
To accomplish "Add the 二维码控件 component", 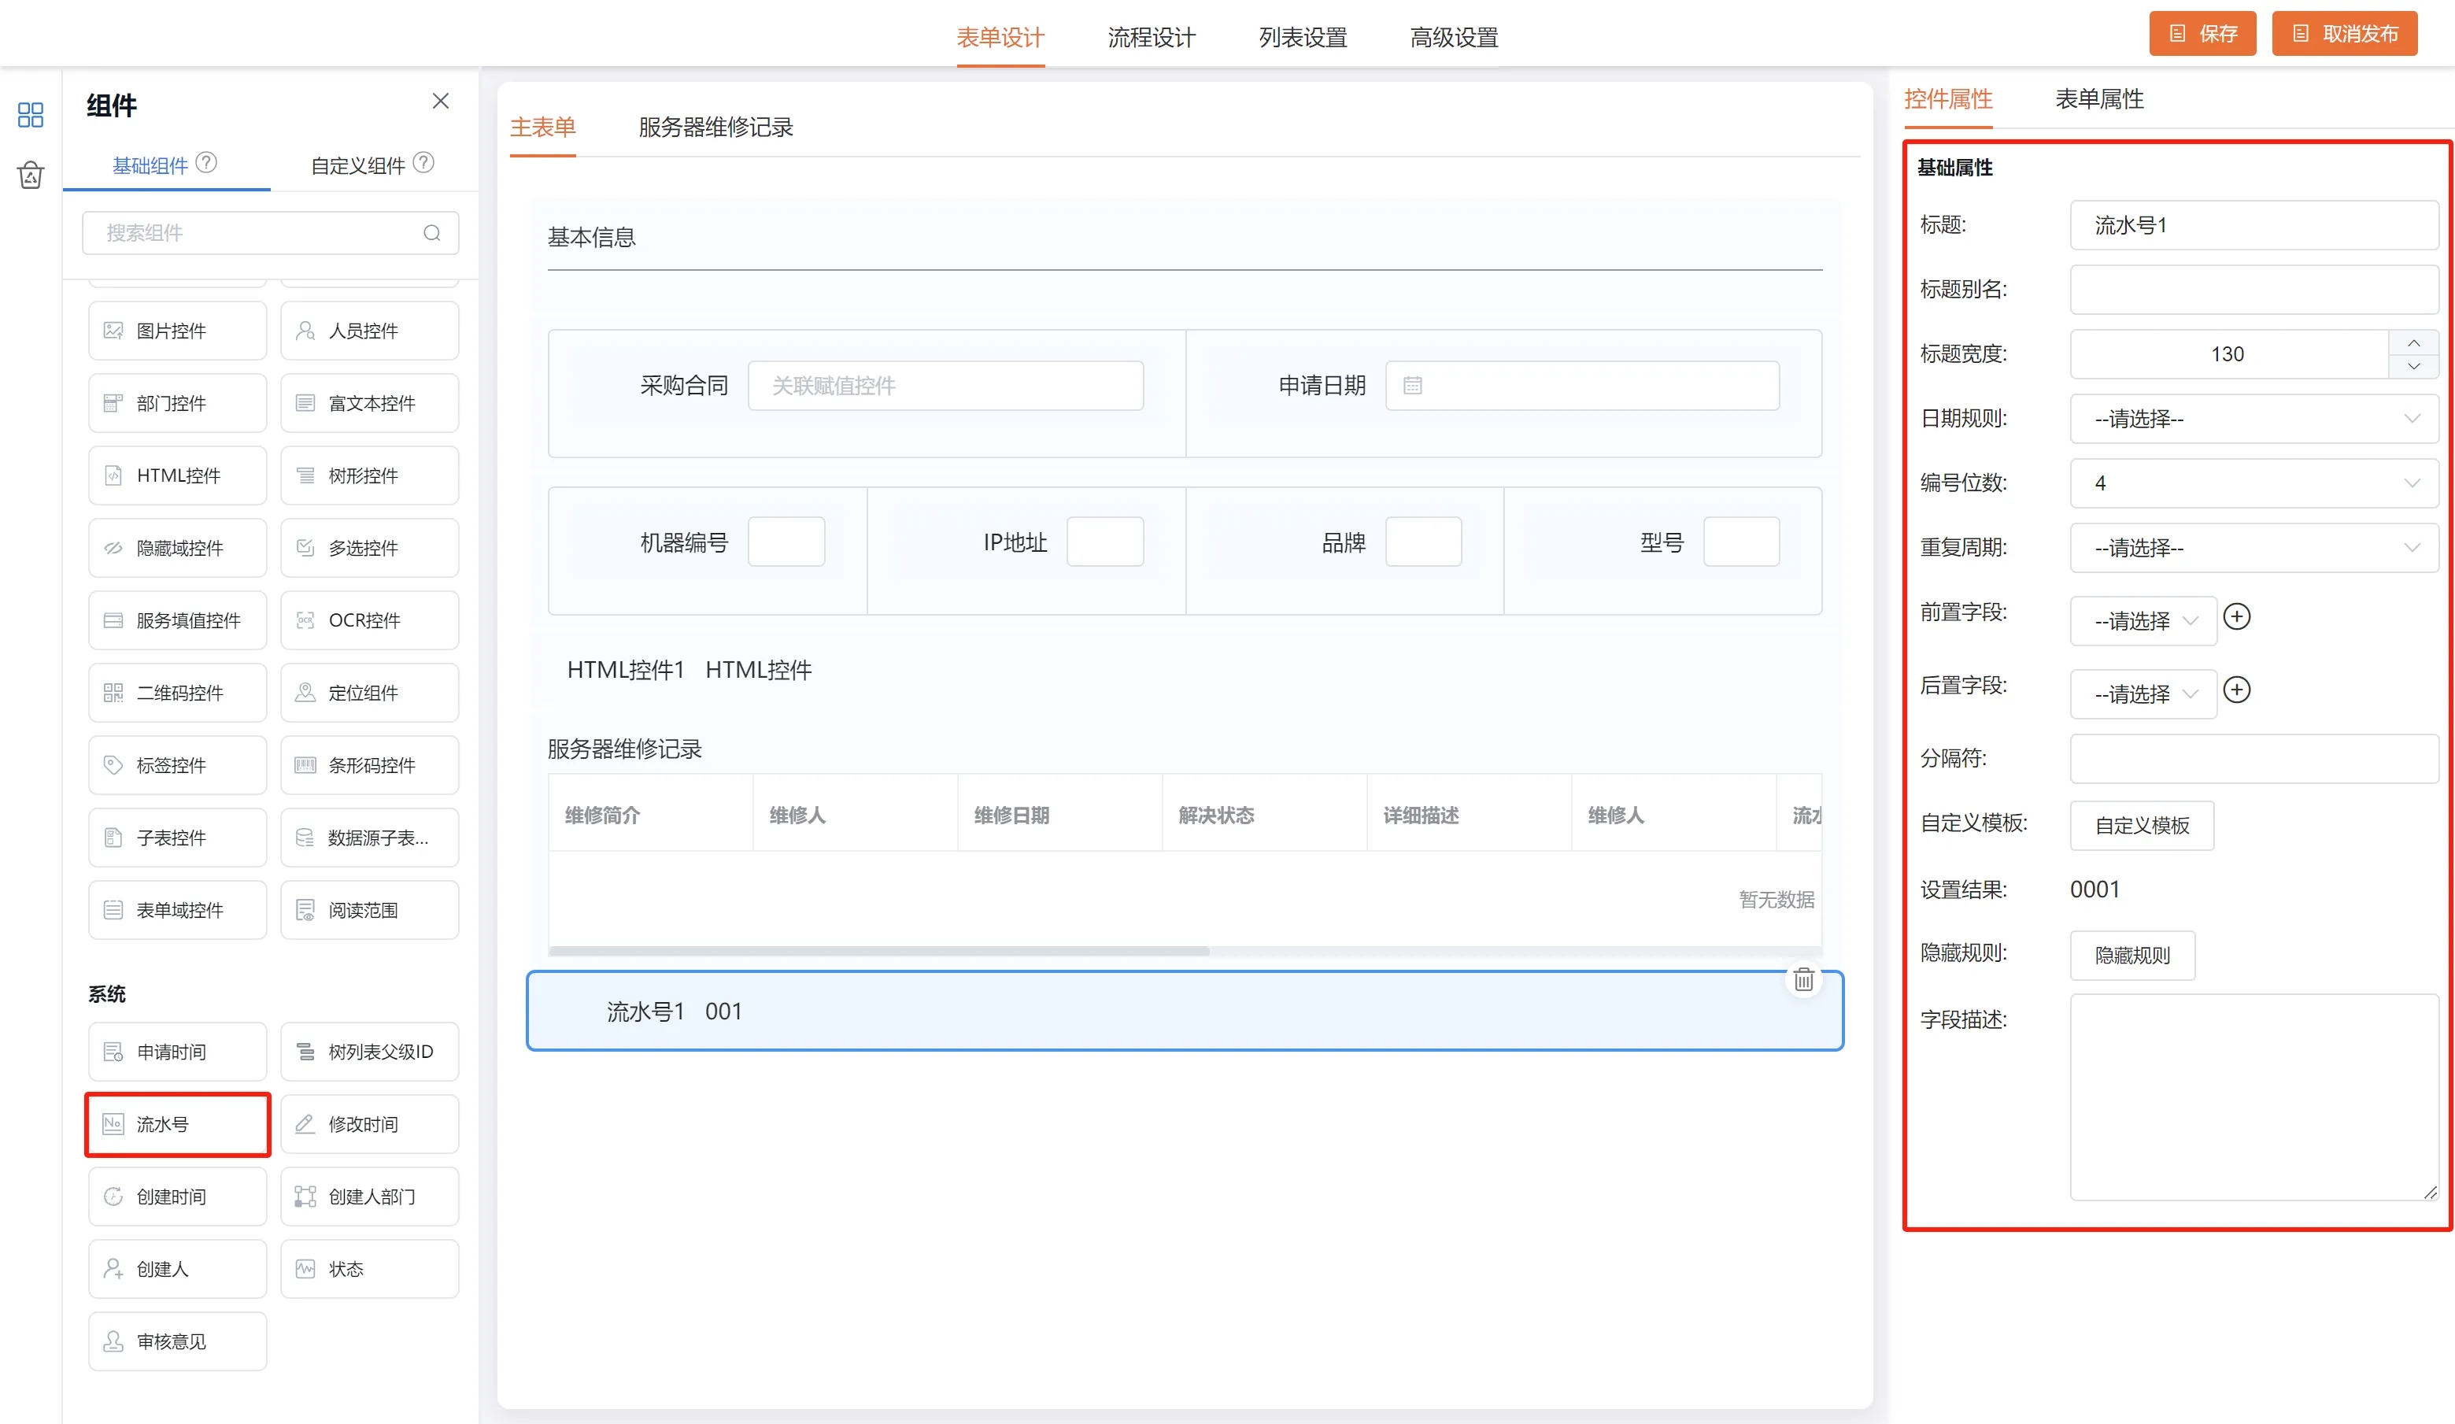I will coord(177,693).
